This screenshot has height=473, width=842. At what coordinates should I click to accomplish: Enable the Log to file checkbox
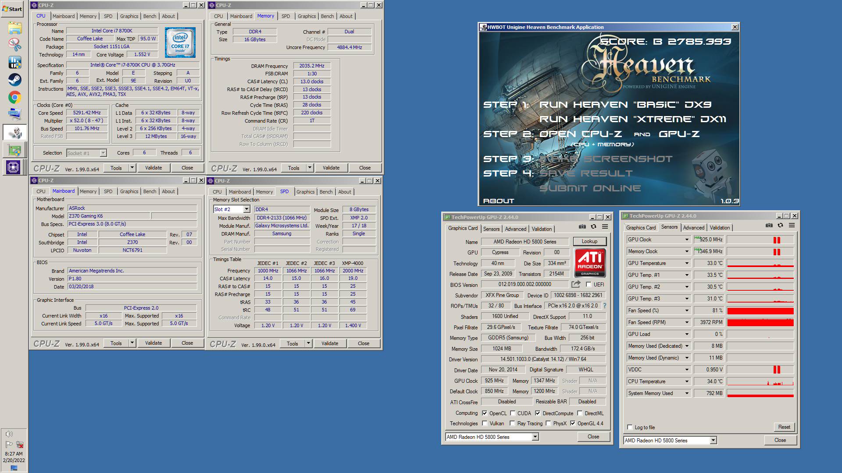(x=630, y=427)
